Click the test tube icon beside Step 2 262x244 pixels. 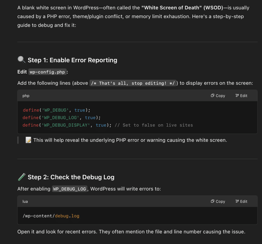tap(21, 176)
